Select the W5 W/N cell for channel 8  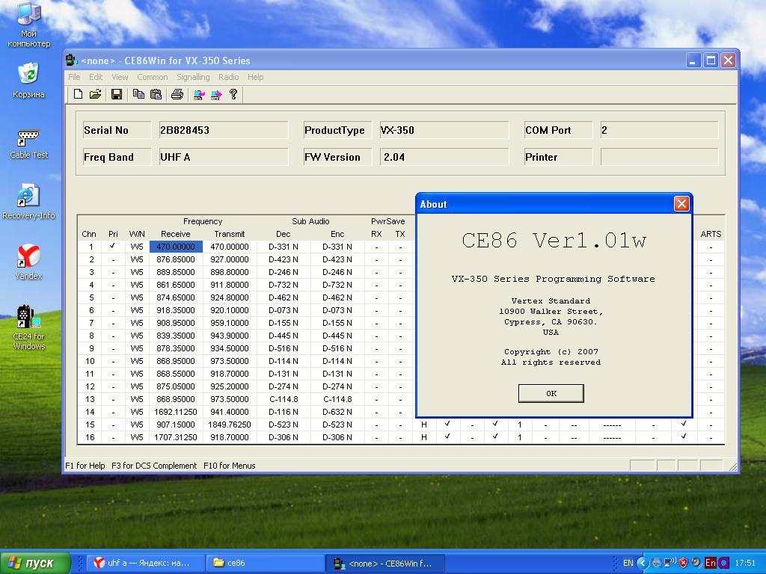(137, 336)
